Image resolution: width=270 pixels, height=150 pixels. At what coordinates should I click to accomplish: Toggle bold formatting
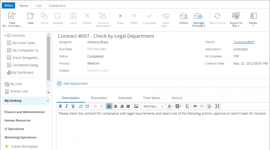point(60,106)
